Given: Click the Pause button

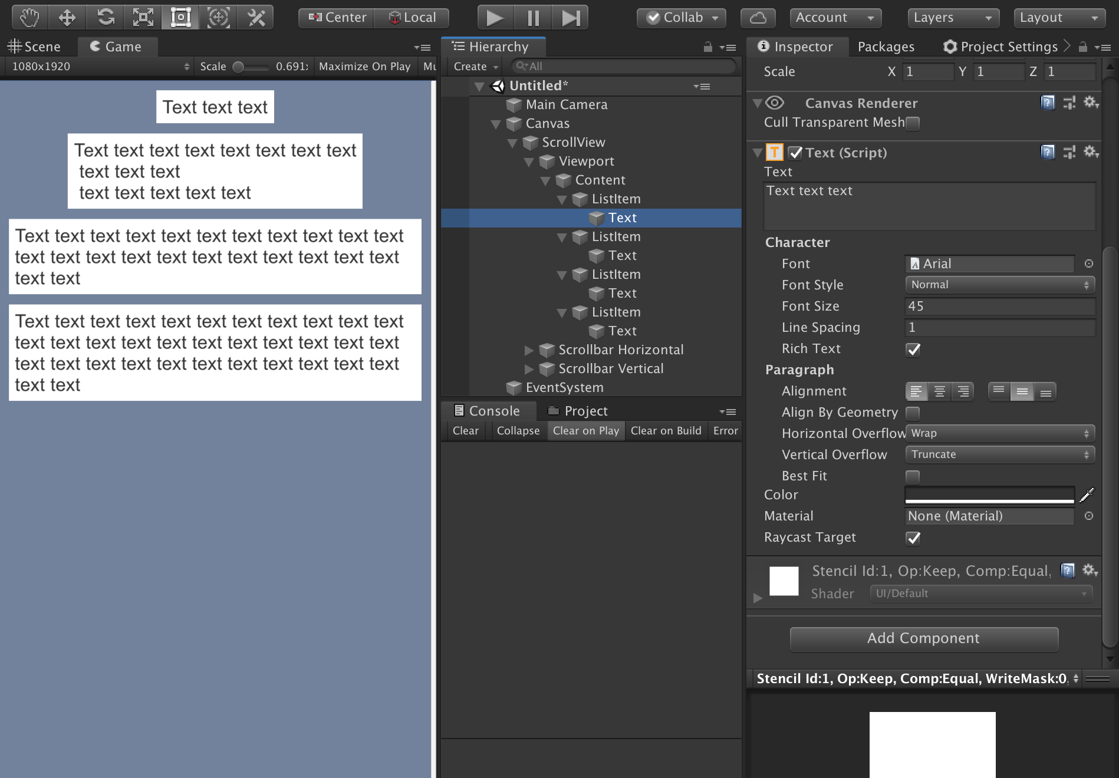Looking at the screenshot, I should (533, 18).
